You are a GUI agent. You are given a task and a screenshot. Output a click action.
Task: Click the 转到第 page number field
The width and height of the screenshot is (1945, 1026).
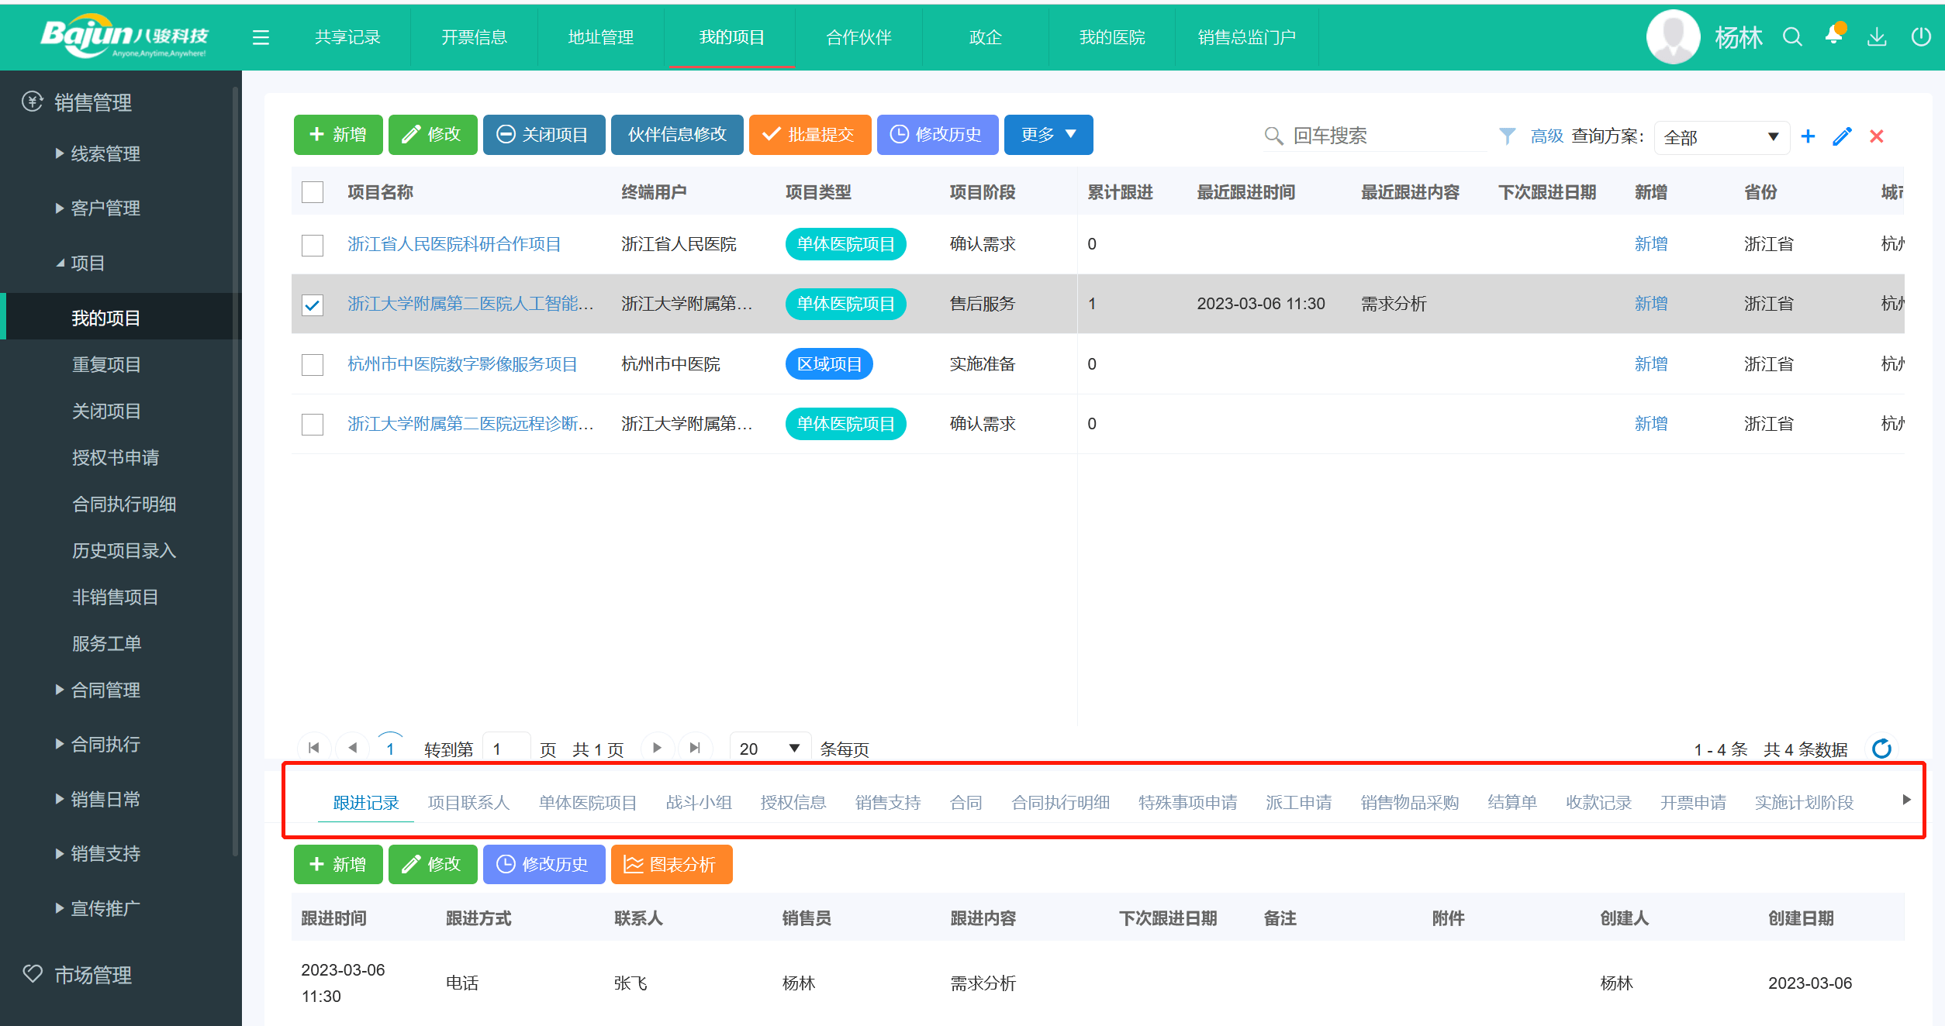click(x=506, y=749)
